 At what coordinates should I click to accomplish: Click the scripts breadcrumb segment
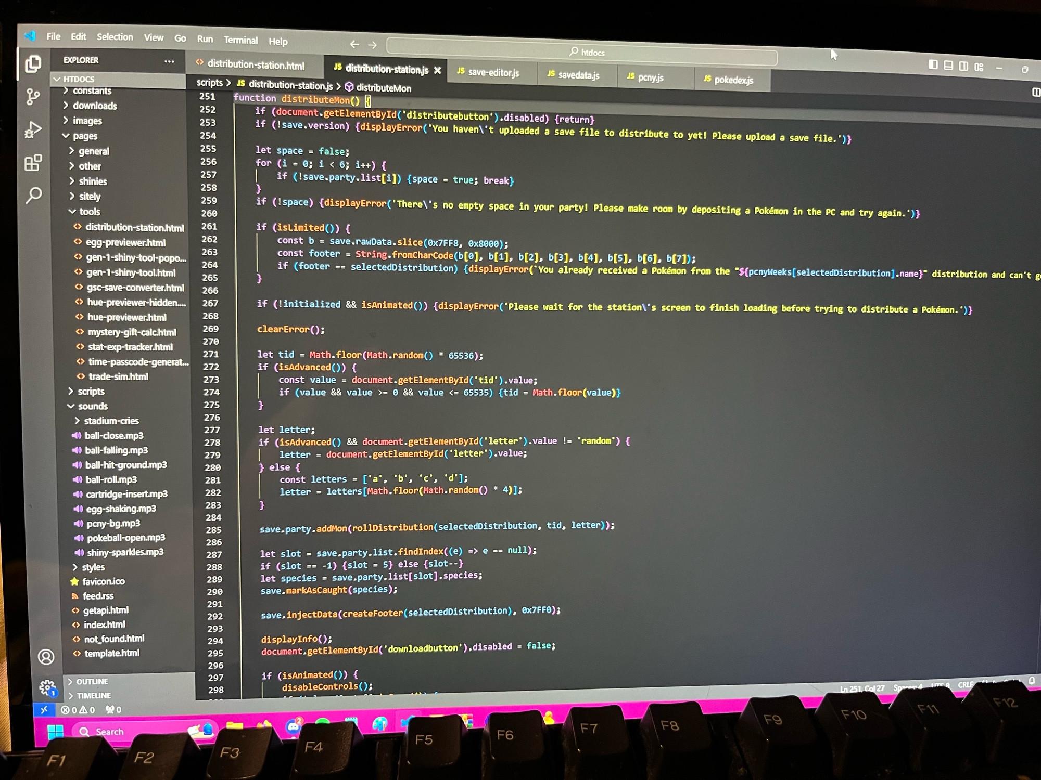(210, 83)
